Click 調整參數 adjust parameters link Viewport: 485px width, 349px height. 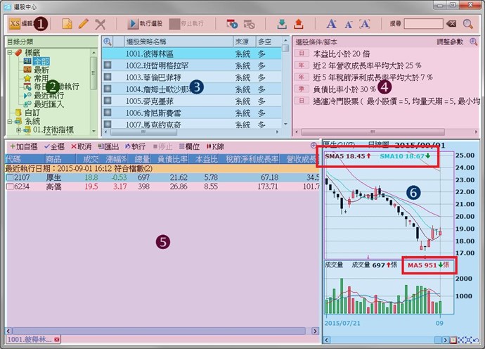pyautogui.click(x=450, y=42)
